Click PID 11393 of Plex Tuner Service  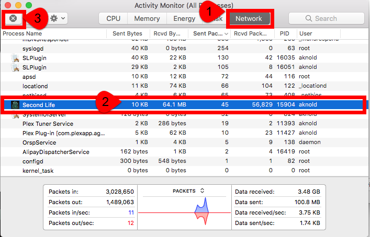click(x=286, y=124)
